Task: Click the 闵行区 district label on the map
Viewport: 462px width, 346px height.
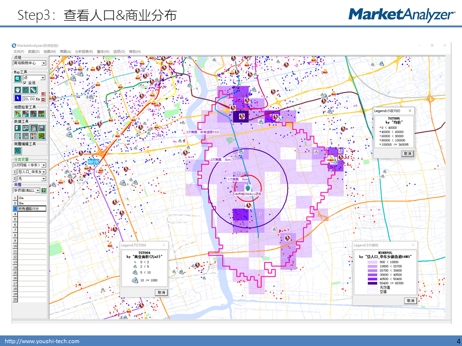Action: coord(93,162)
